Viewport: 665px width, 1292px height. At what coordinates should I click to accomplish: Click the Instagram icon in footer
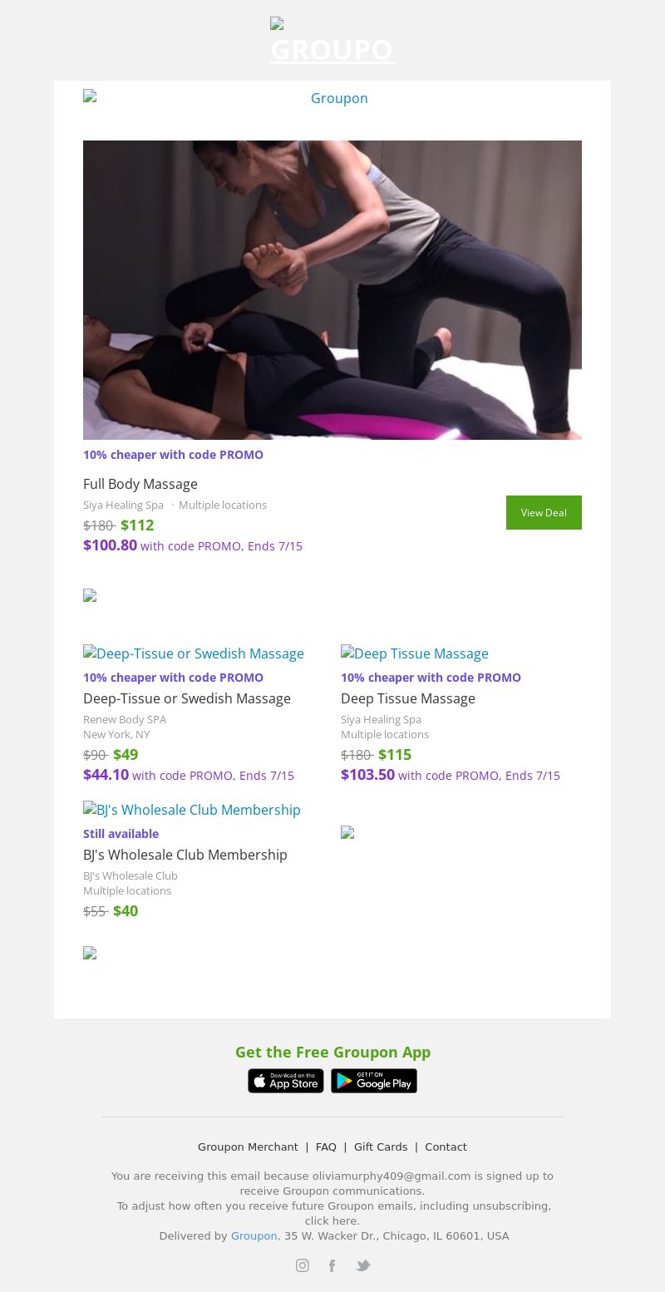pyautogui.click(x=303, y=1265)
